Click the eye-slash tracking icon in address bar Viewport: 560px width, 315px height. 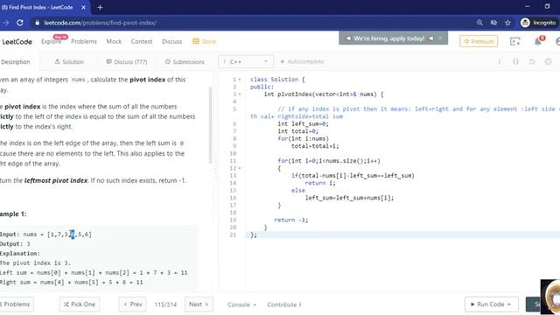[x=493, y=23]
